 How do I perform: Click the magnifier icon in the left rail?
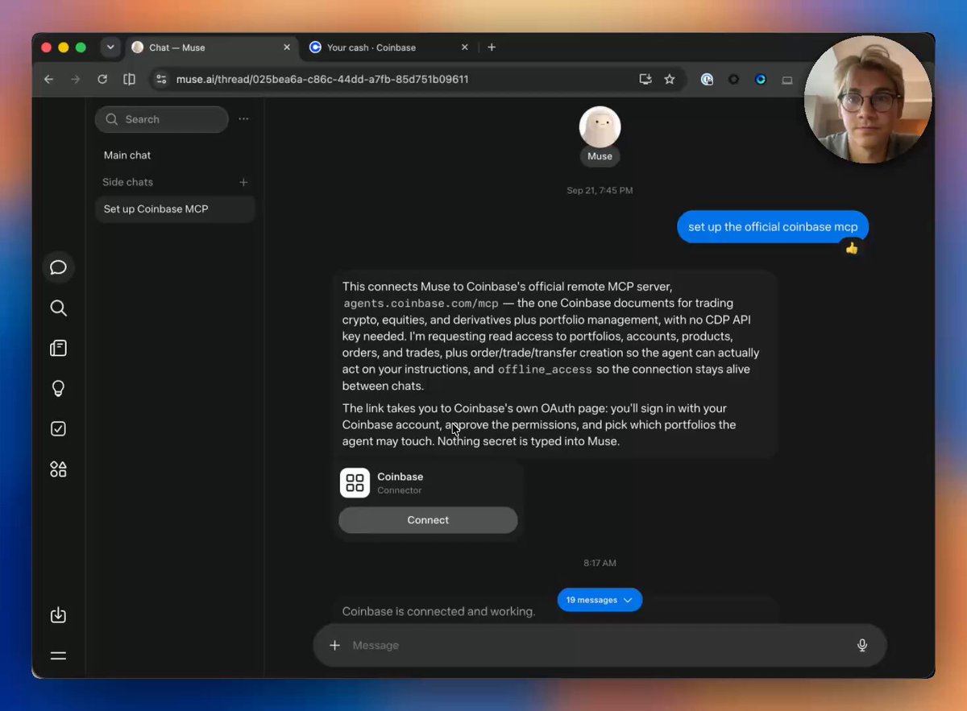tap(58, 308)
